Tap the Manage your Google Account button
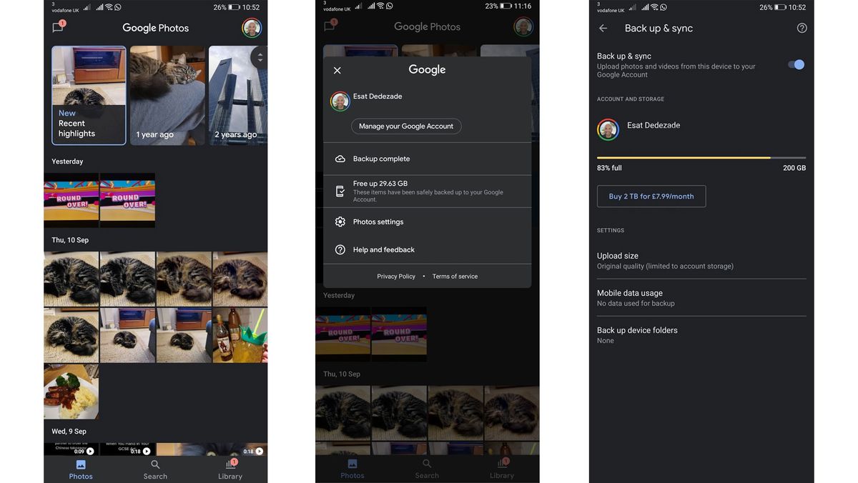The height and width of the screenshot is (483, 858). click(406, 126)
